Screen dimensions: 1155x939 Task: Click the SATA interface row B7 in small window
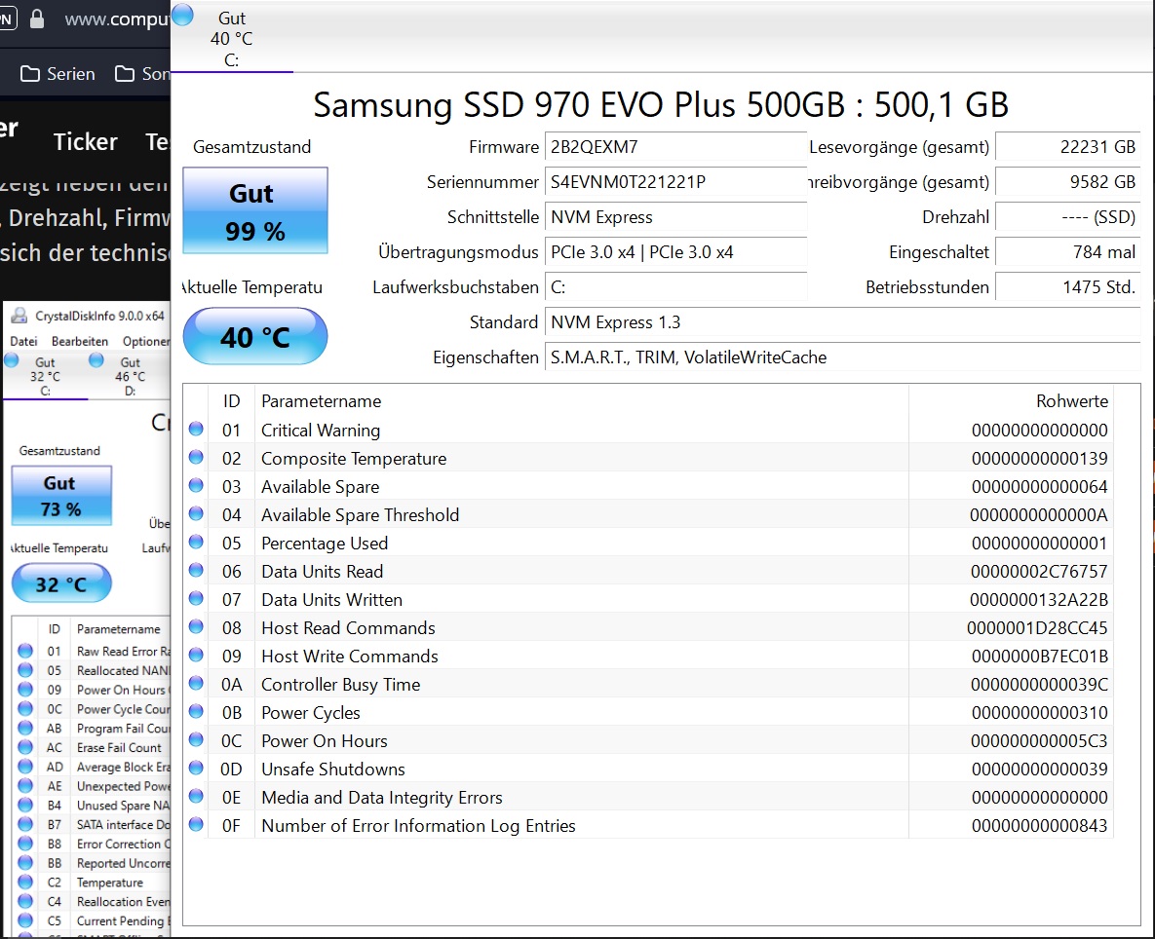coord(92,824)
